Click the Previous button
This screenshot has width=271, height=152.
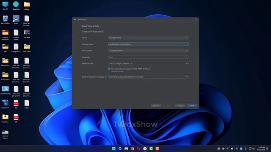coord(156,106)
